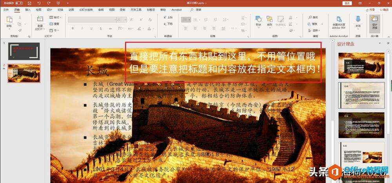Click the Paste clipboard icon
The image size is (392, 183).
tap(9, 20)
